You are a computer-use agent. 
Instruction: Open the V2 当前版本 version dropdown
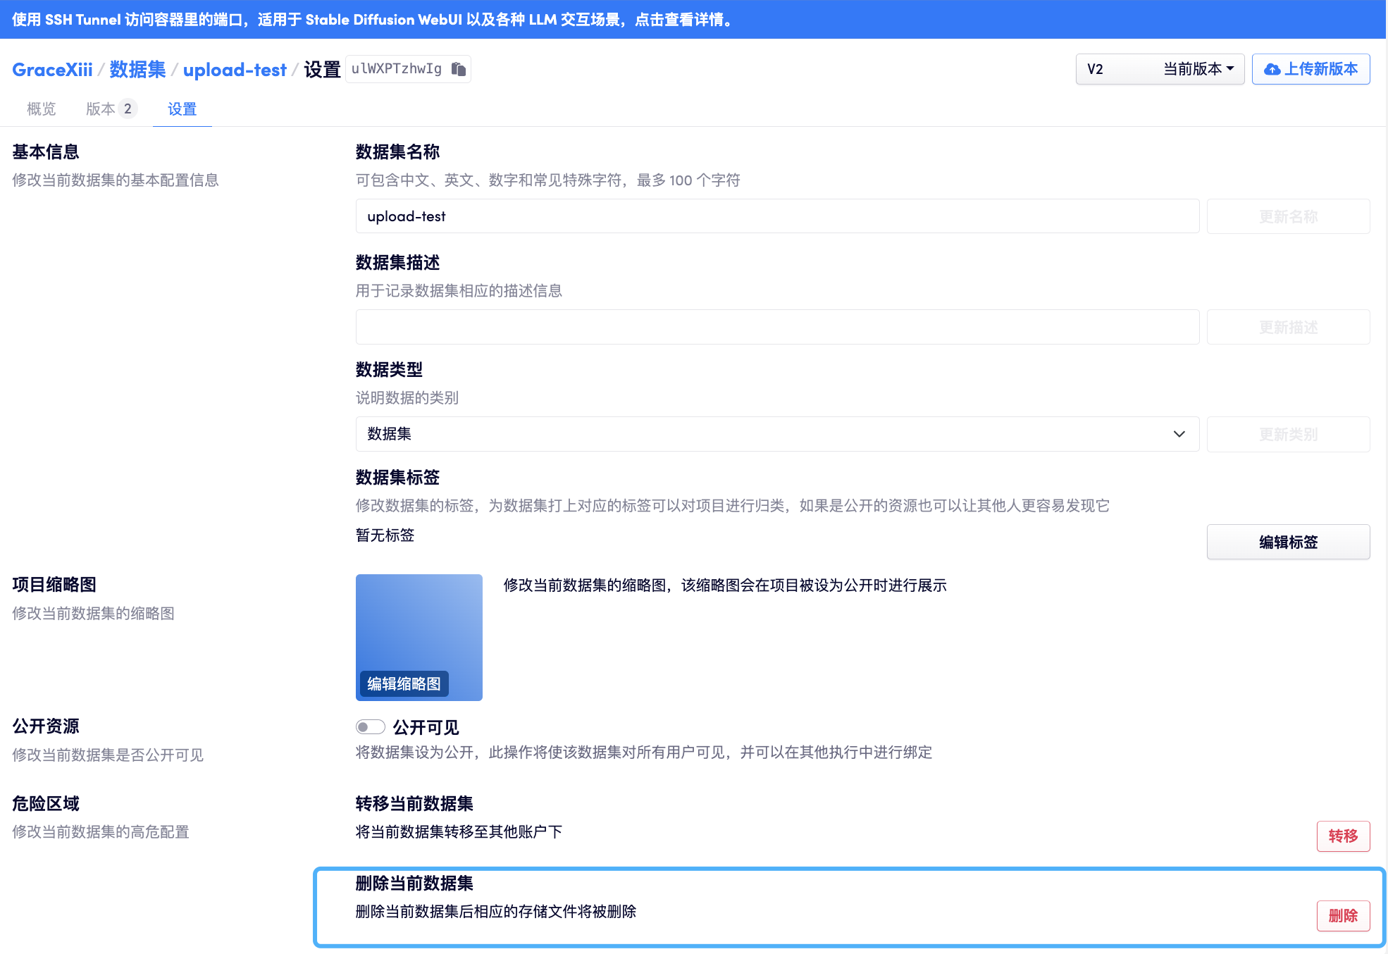tap(1159, 69)
